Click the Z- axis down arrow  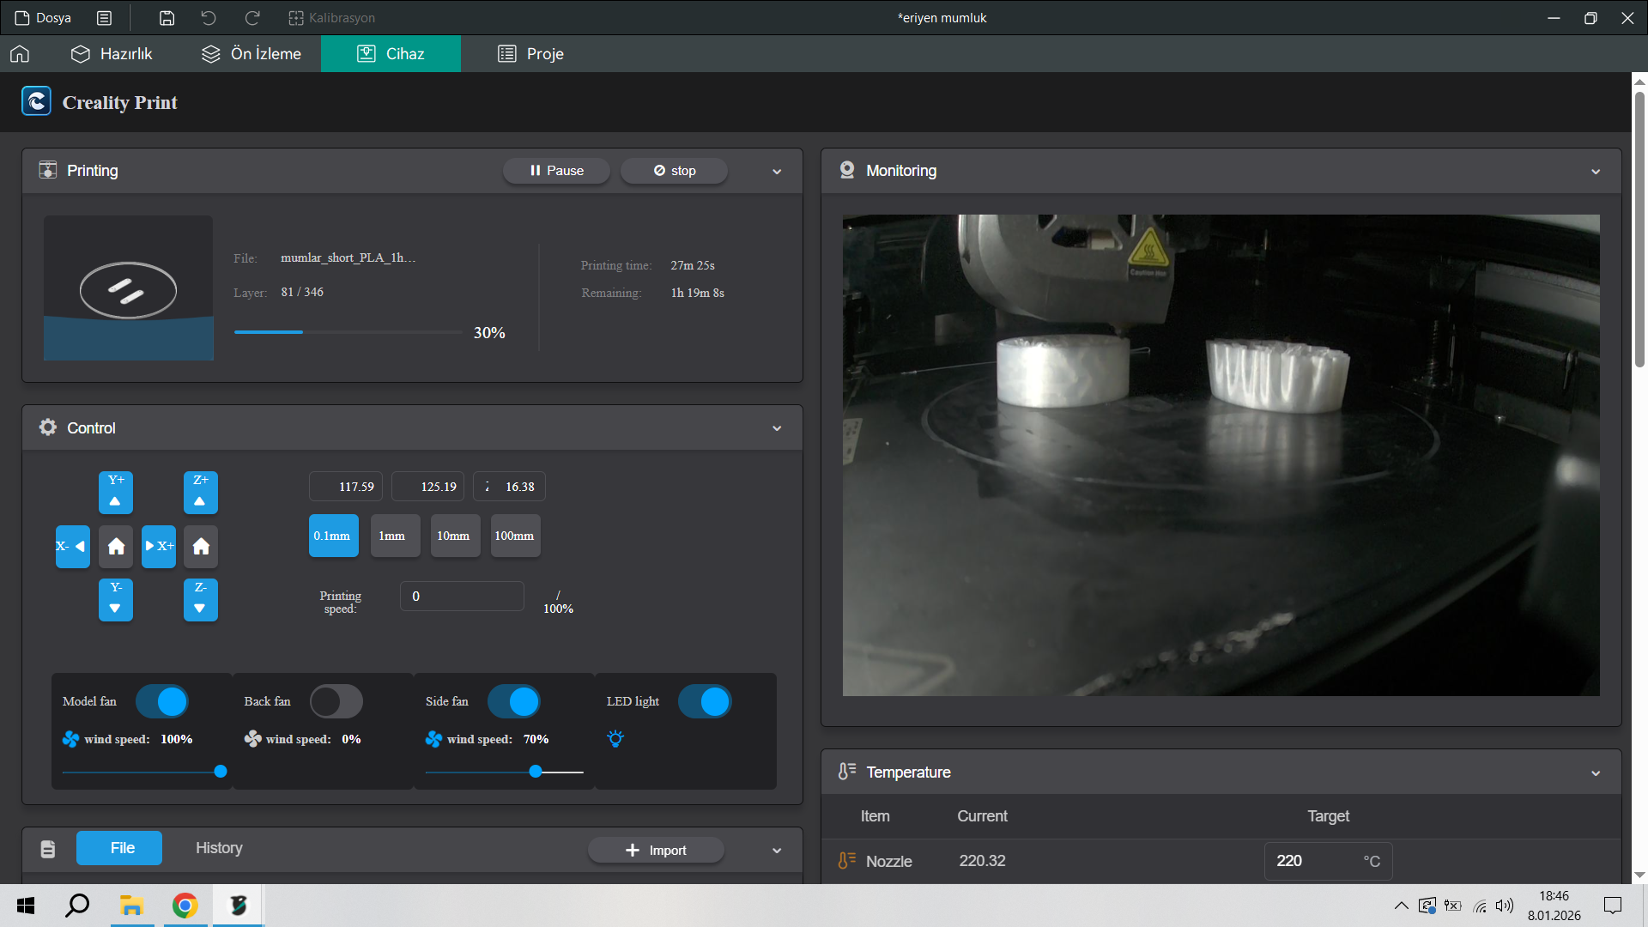click(x=200, y=599)
